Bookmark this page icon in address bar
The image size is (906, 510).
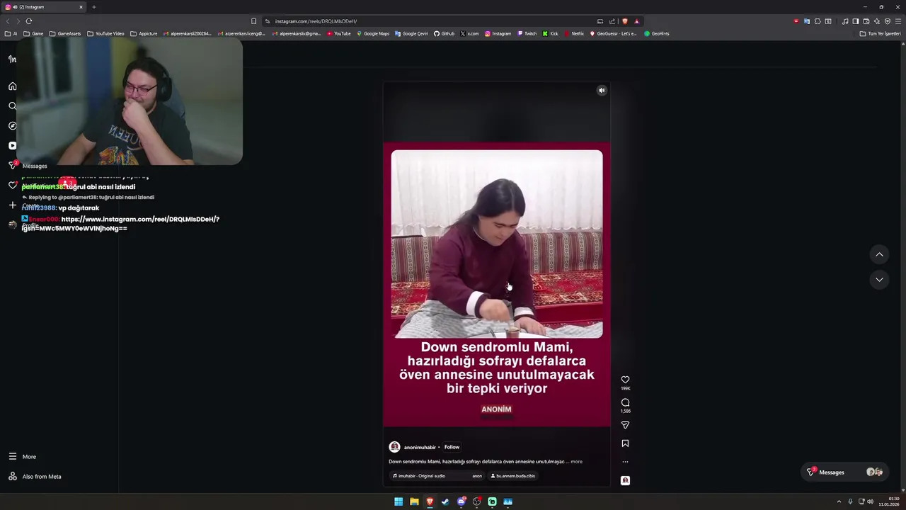point(253,21)
